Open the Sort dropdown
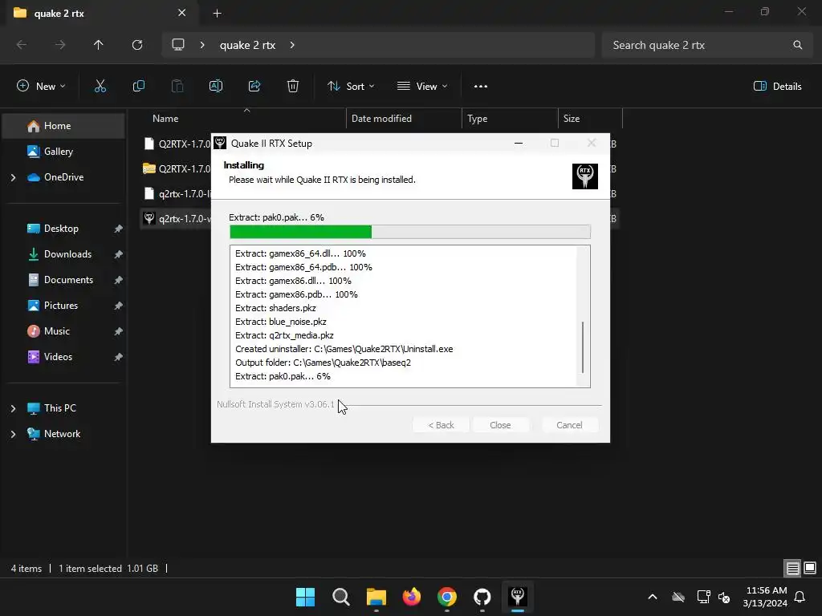 coord(351,87)
